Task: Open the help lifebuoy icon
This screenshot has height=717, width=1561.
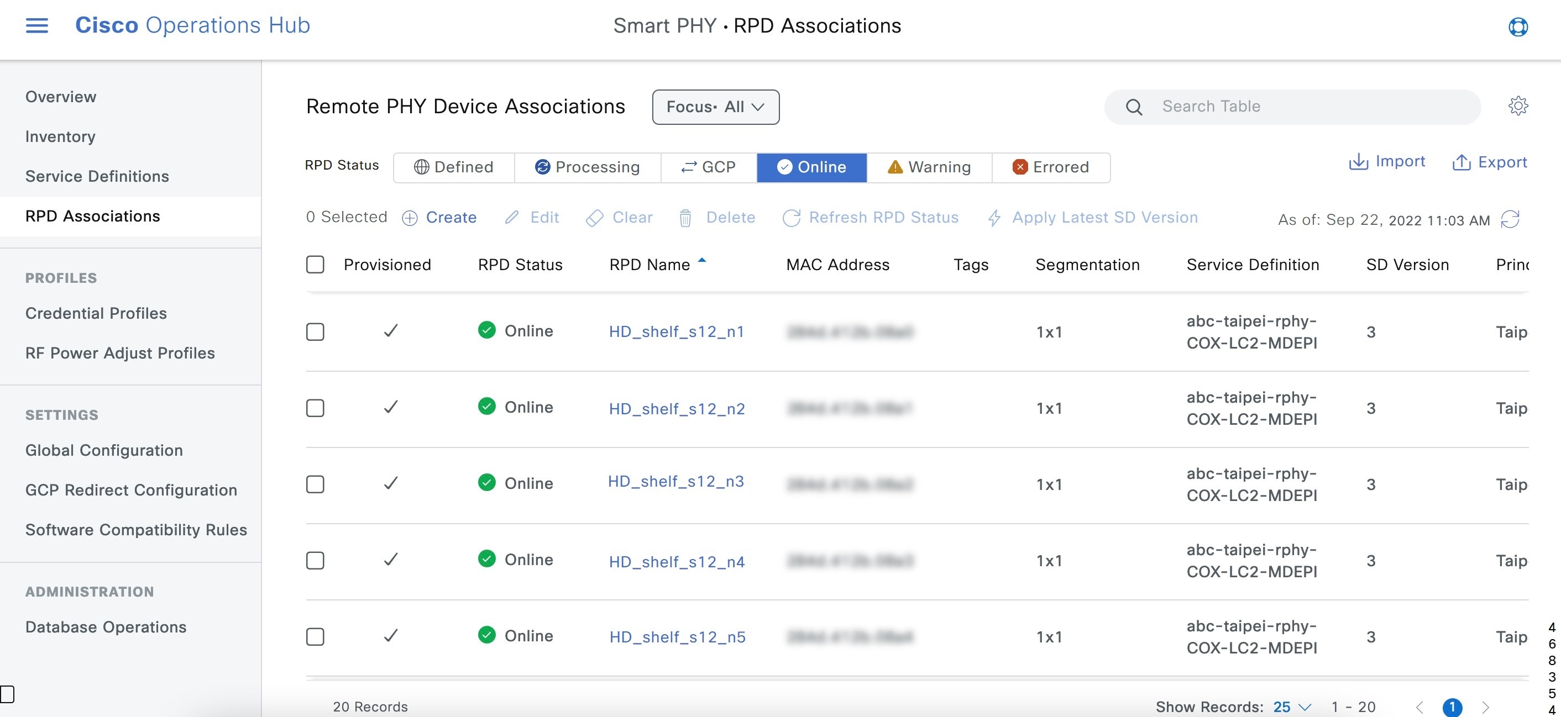Action: point(1518,27)
